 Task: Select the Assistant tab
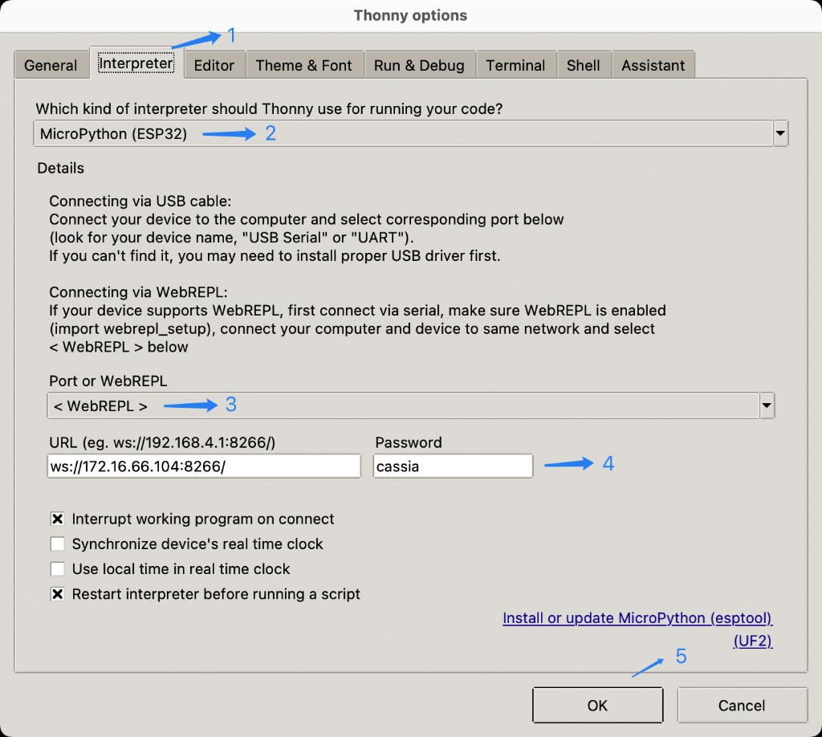(x=653, y=66)
